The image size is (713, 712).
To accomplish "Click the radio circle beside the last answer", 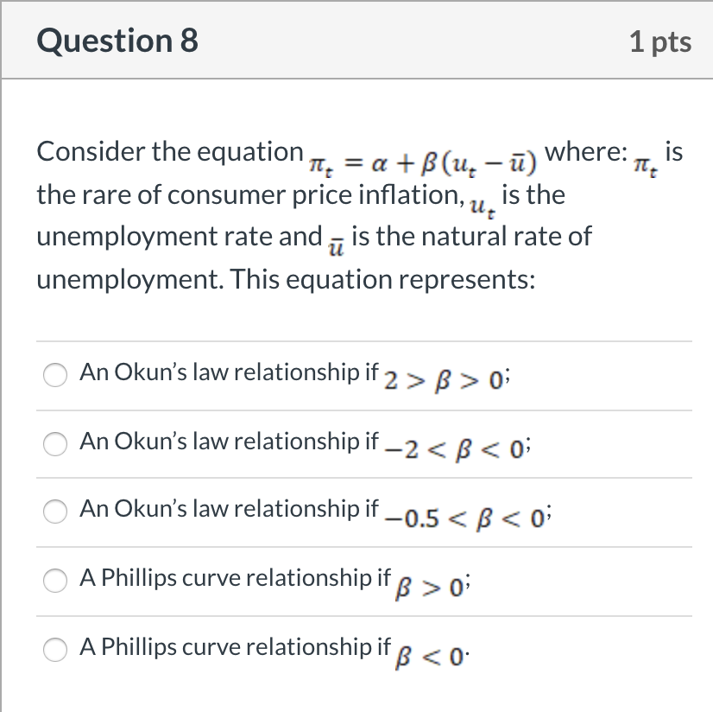I will (55, 649).
